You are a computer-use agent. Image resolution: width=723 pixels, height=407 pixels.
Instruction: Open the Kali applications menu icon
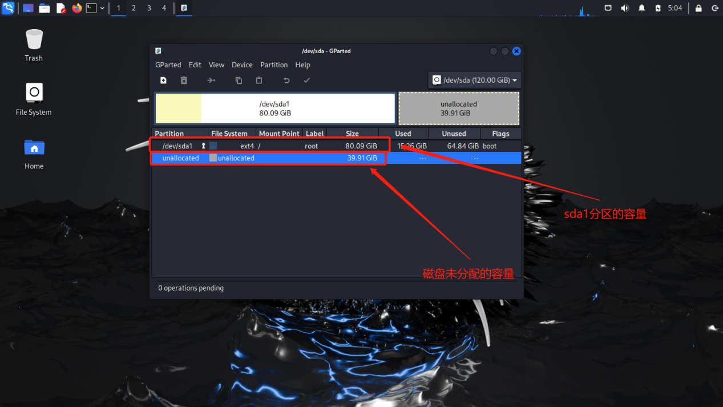click(x=8, y=8)
